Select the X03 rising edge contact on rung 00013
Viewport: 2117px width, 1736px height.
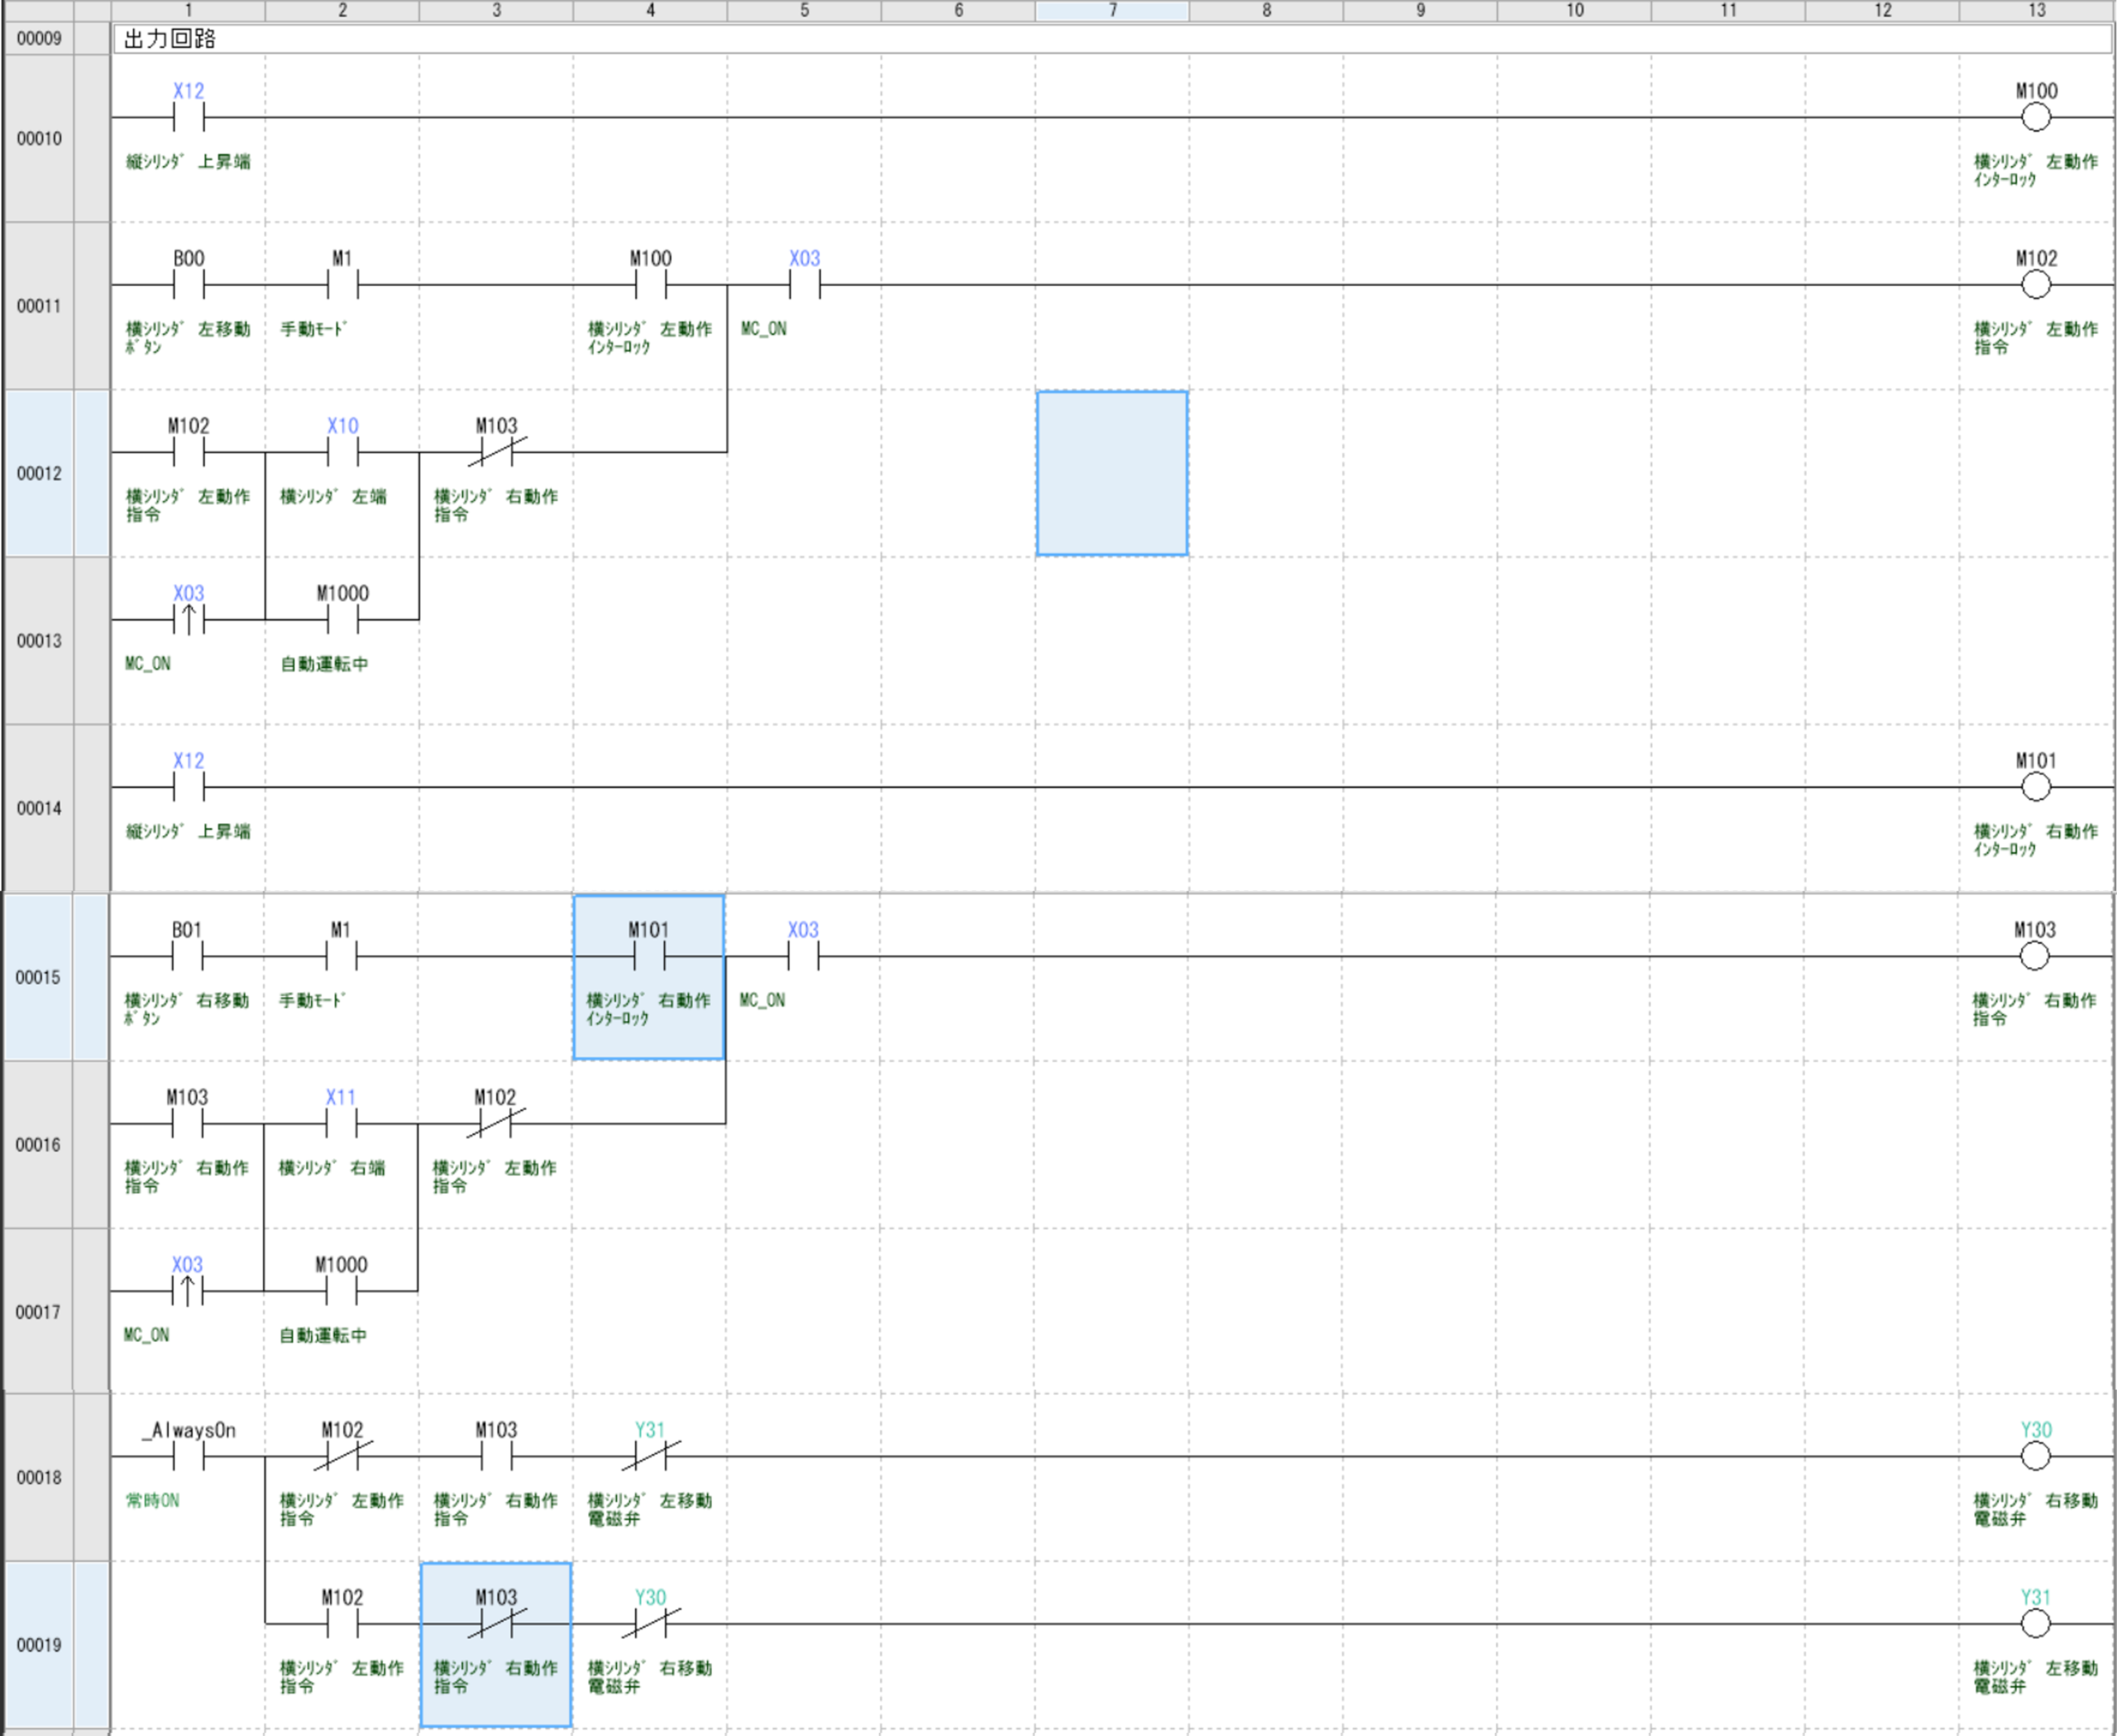[188, 620]
